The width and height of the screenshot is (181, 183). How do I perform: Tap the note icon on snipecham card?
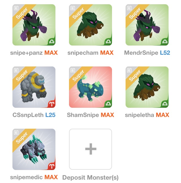73,8
